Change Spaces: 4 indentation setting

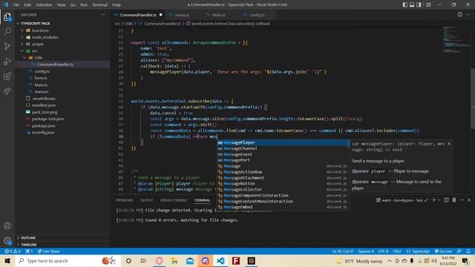[x=366, y=251]
